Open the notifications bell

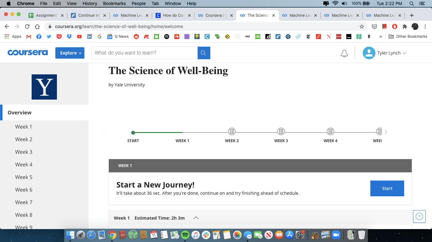click(x=344, y=53)
